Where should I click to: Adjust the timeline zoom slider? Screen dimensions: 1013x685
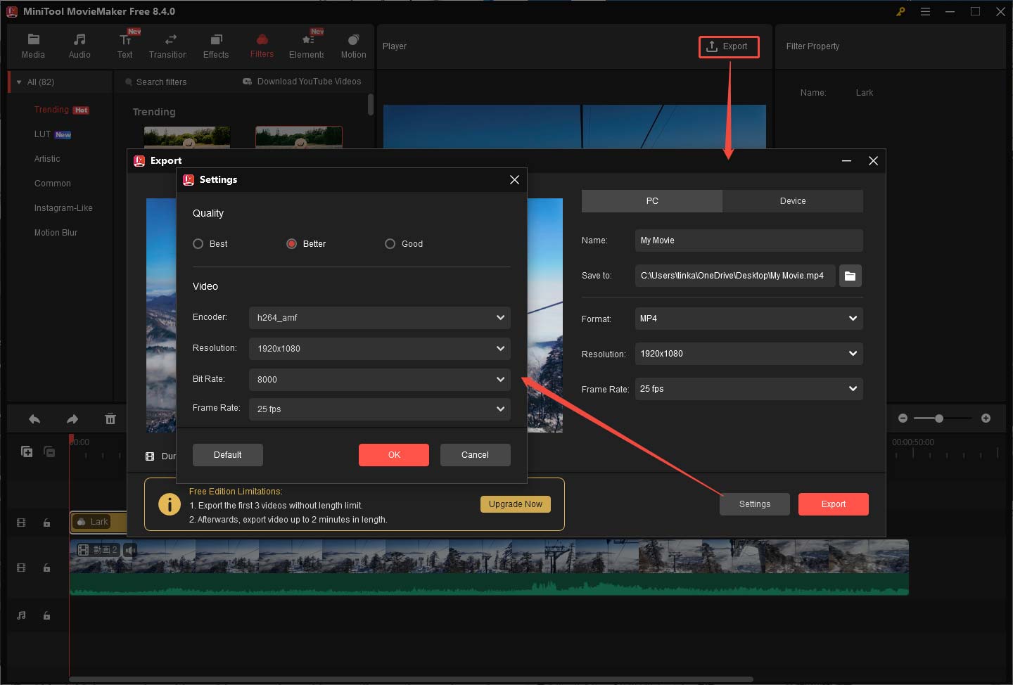[941, 418]
